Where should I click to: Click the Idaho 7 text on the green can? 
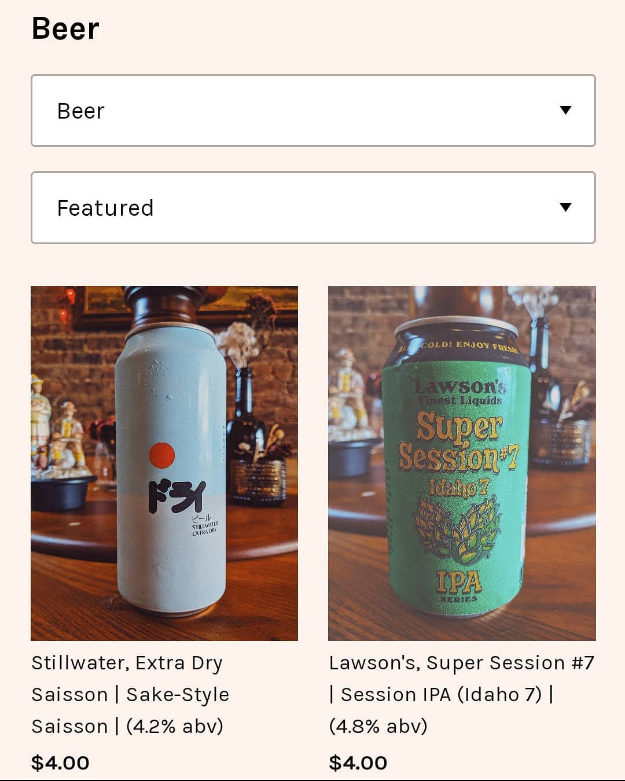point(459,488)
